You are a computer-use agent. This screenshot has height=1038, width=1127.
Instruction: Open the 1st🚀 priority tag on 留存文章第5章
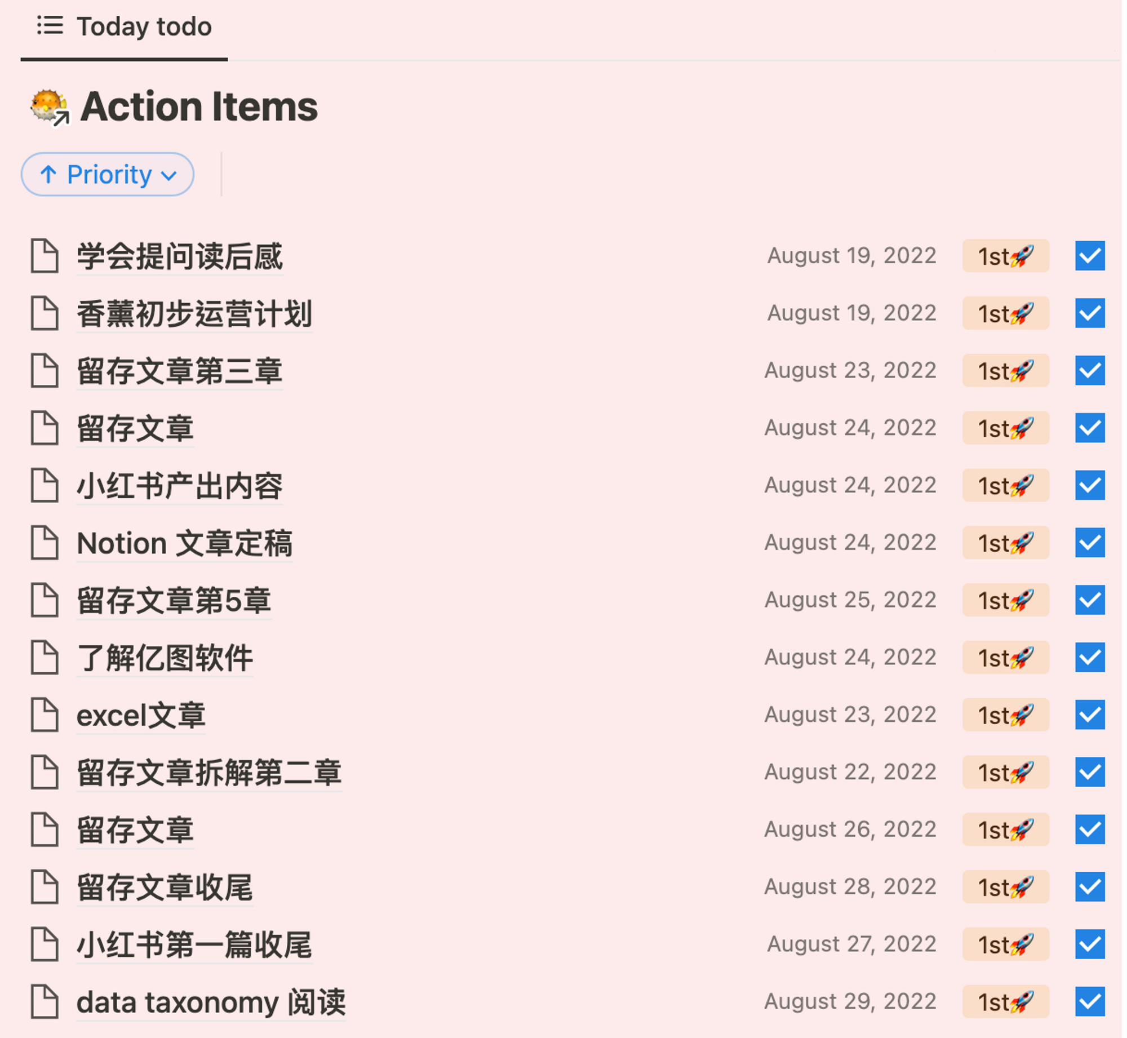[x=1005, y=600]
